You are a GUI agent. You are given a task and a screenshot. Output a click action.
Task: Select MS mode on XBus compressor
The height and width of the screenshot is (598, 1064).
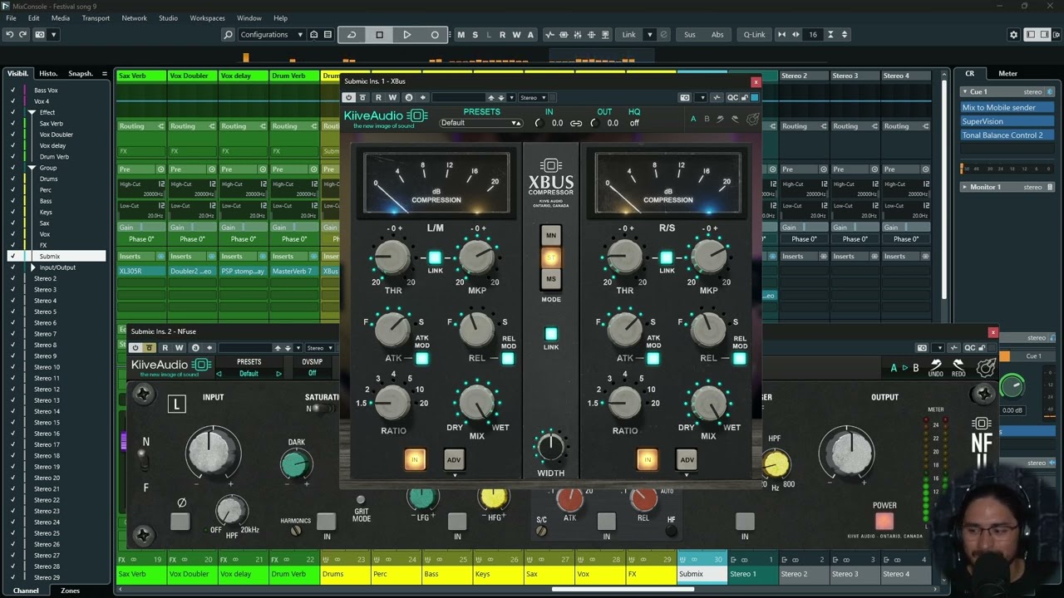(551, 279)
